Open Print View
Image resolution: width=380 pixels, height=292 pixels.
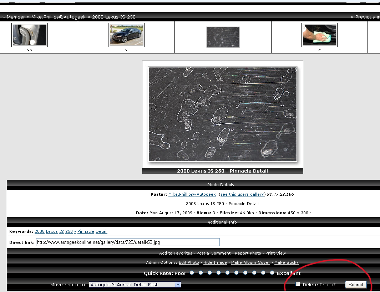pyautogui.click(x=275, y=253)
